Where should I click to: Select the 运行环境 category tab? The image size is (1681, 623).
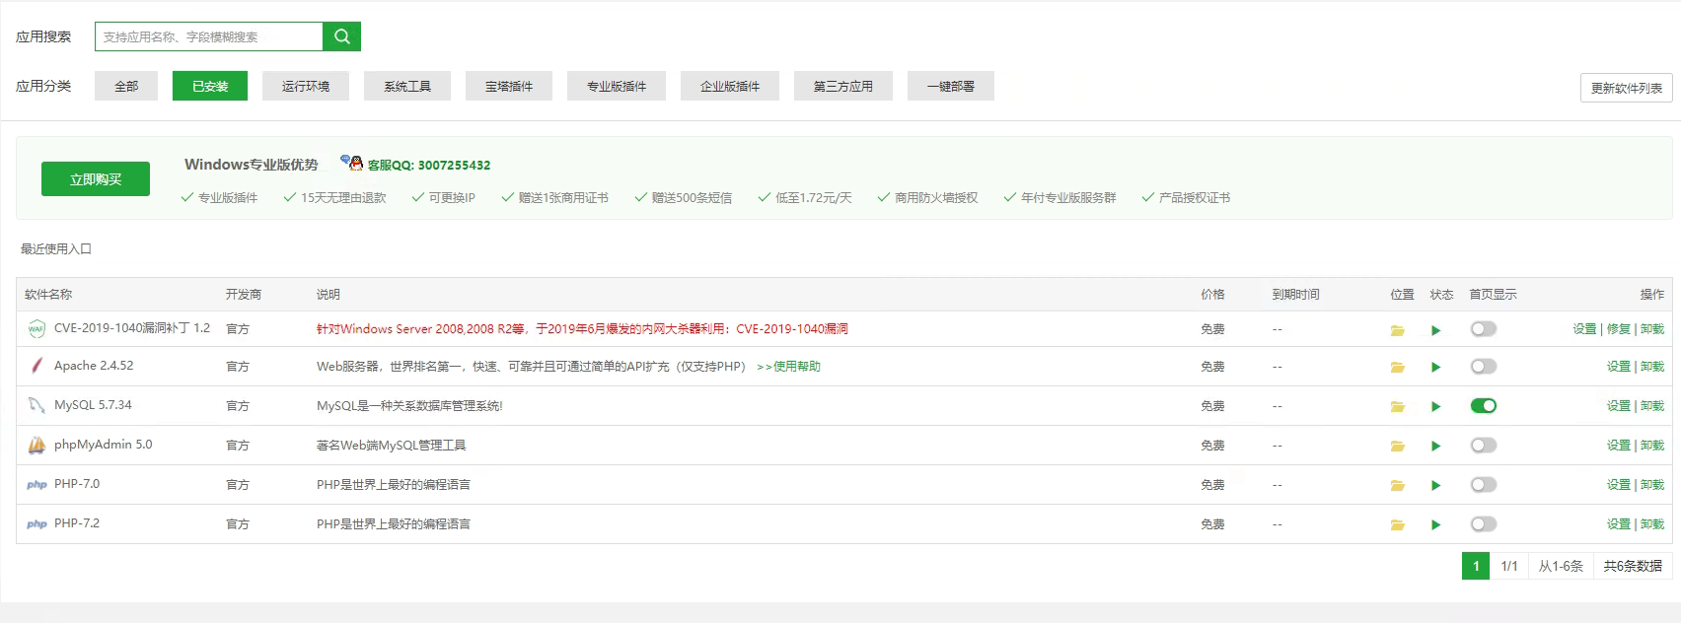point(306,86)
